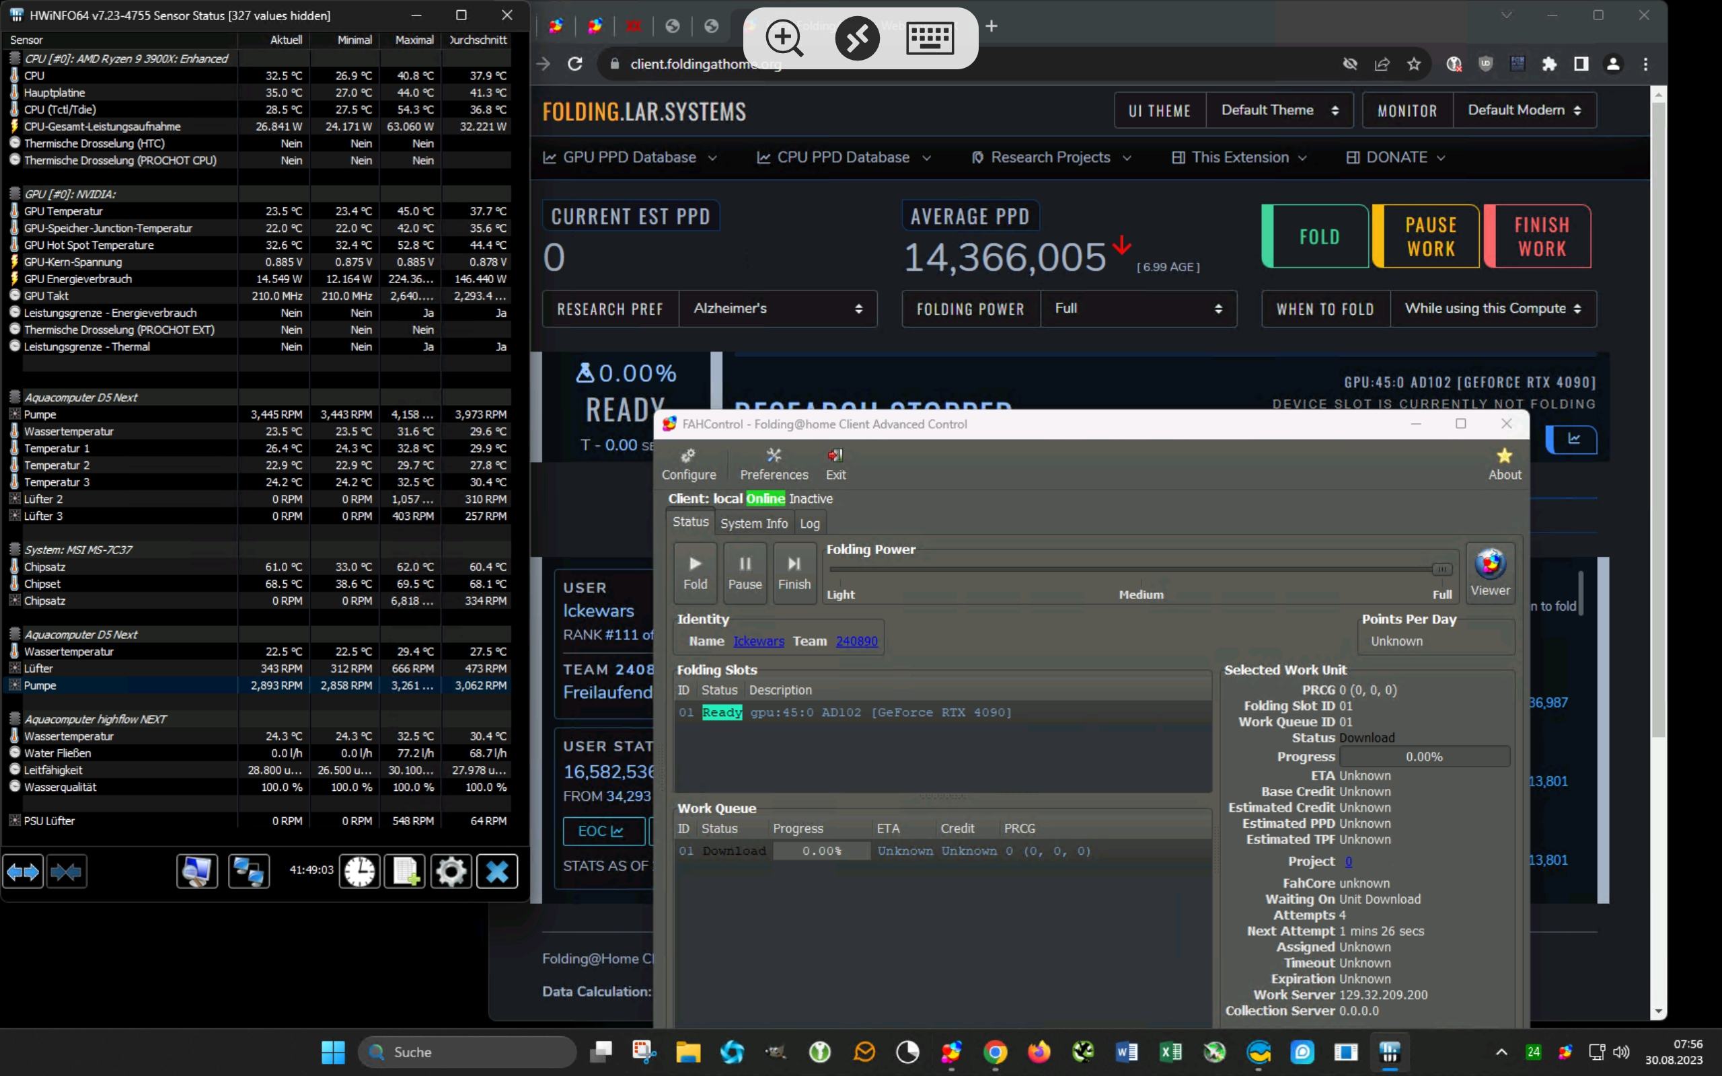
Task: Click the page share icon in address bar
Action: tap(1382, 64)
